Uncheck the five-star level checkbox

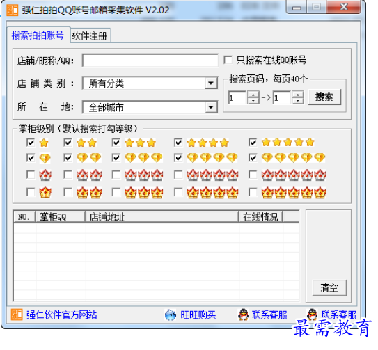253,143
